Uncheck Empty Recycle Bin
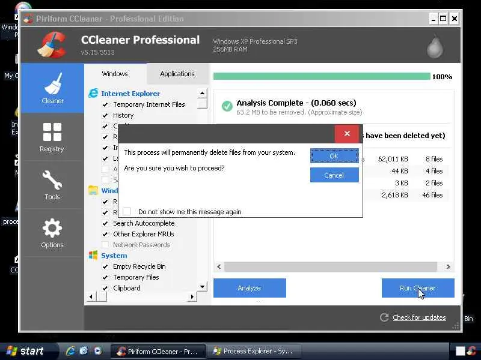 tap(105, 266)
